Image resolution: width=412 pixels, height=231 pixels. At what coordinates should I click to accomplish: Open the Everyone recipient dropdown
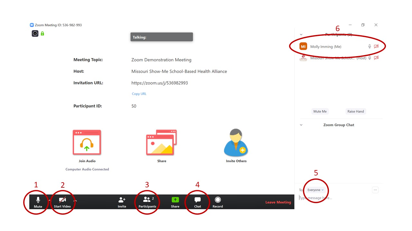(315, 190)
